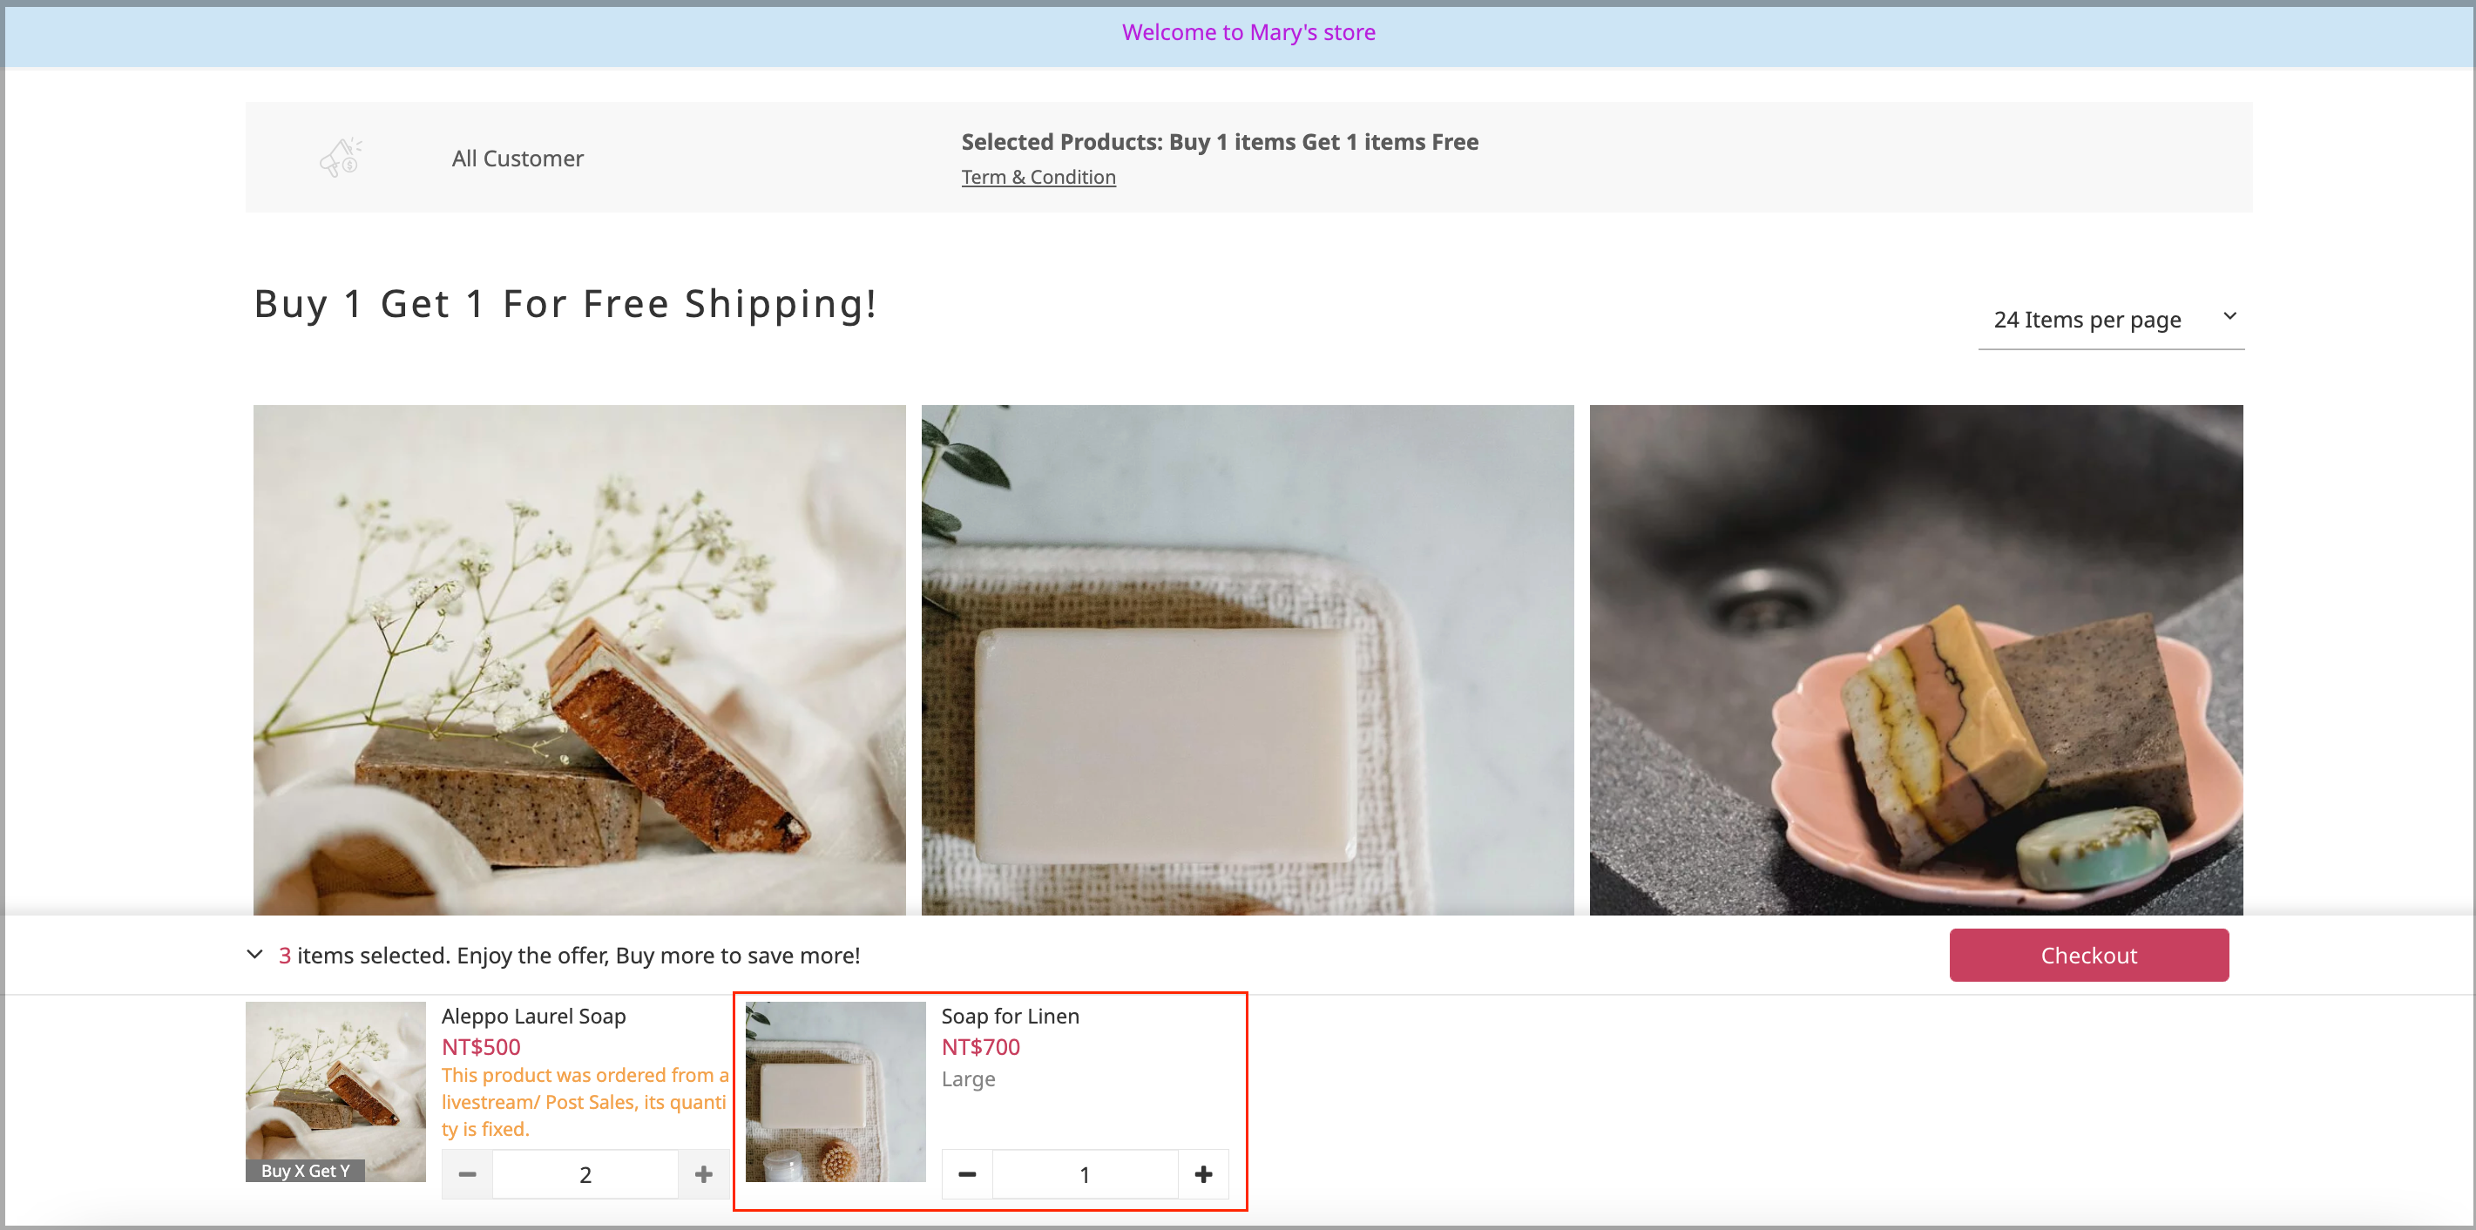Collapse the selected items panel chevron
The width and height of the screenshot is (2476, 1230).
(254, 954)
